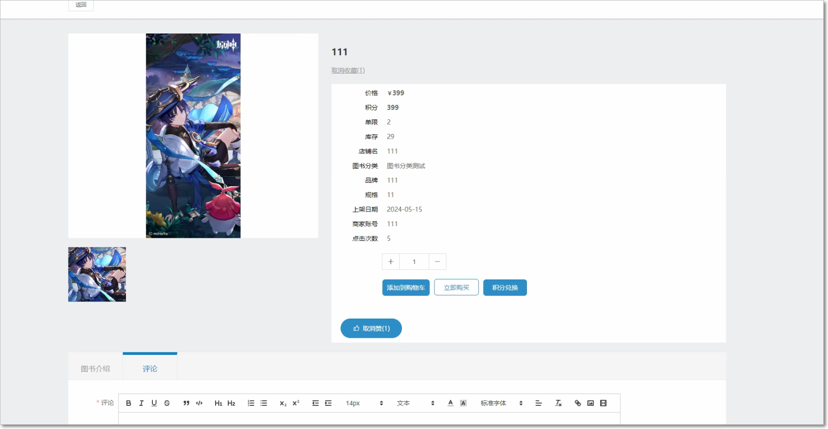Select the small product thumbnail image
Viewport: 828px width, 429px height.
coord(97,274)
